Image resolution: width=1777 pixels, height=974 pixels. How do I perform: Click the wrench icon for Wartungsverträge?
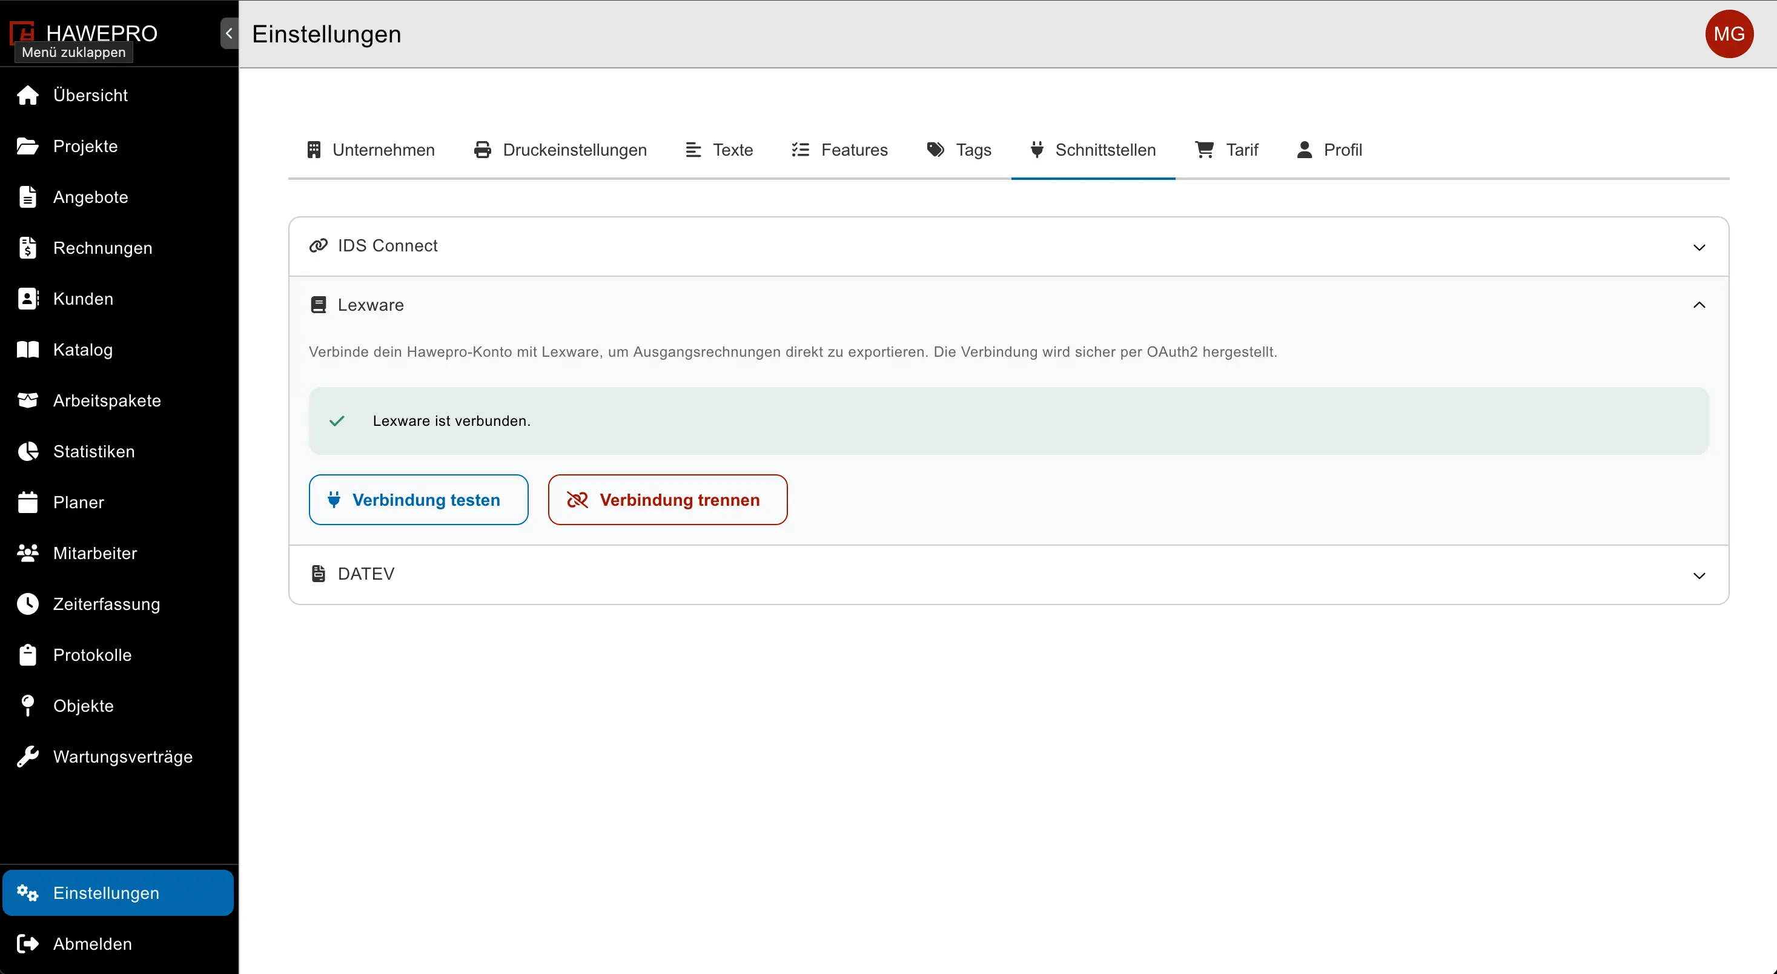click(28, 757)
